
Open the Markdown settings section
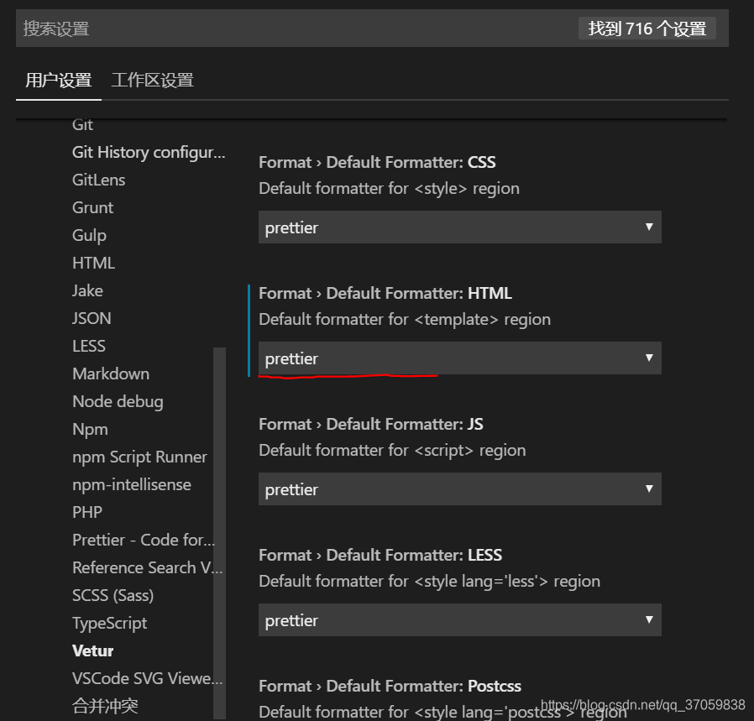tap(111, 374)
